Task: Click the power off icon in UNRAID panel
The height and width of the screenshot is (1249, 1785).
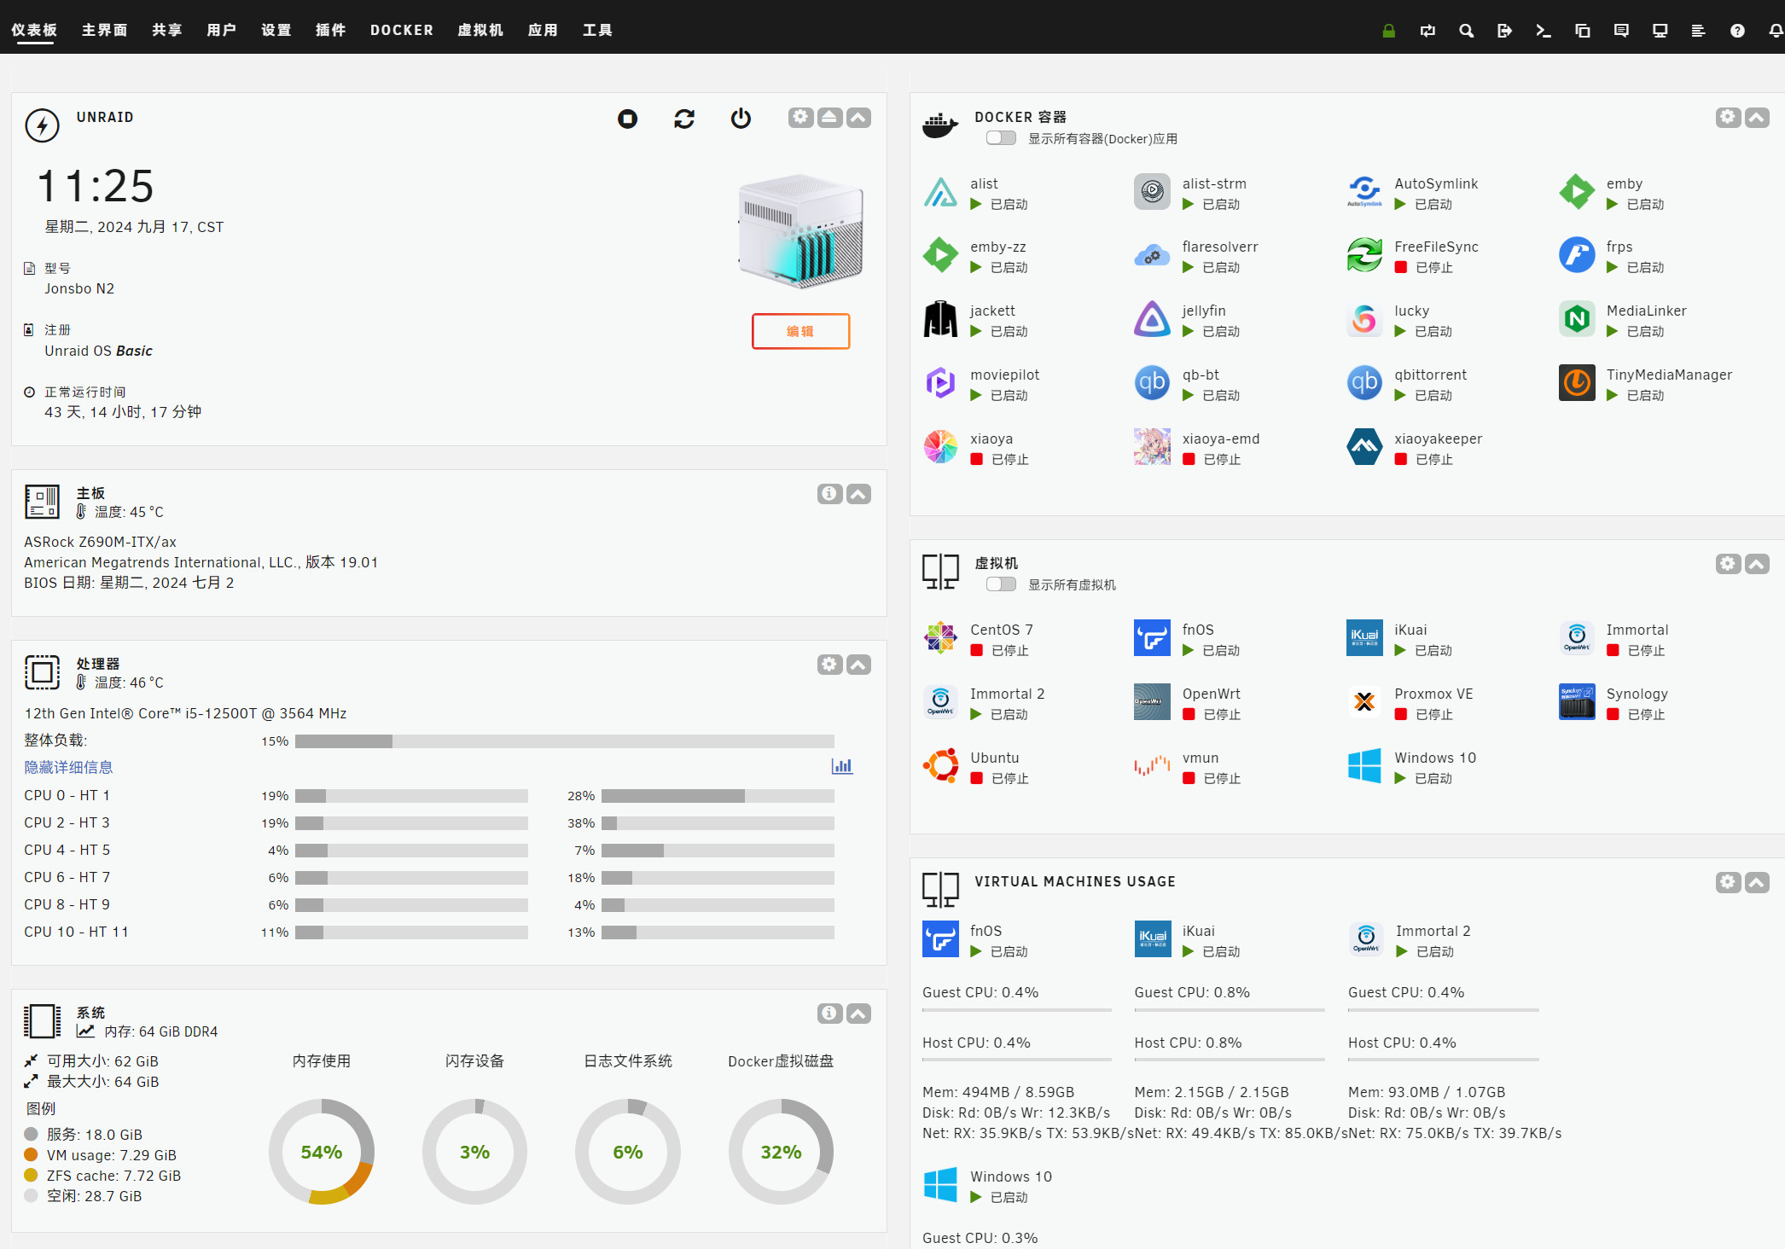Action: point(741,119)
